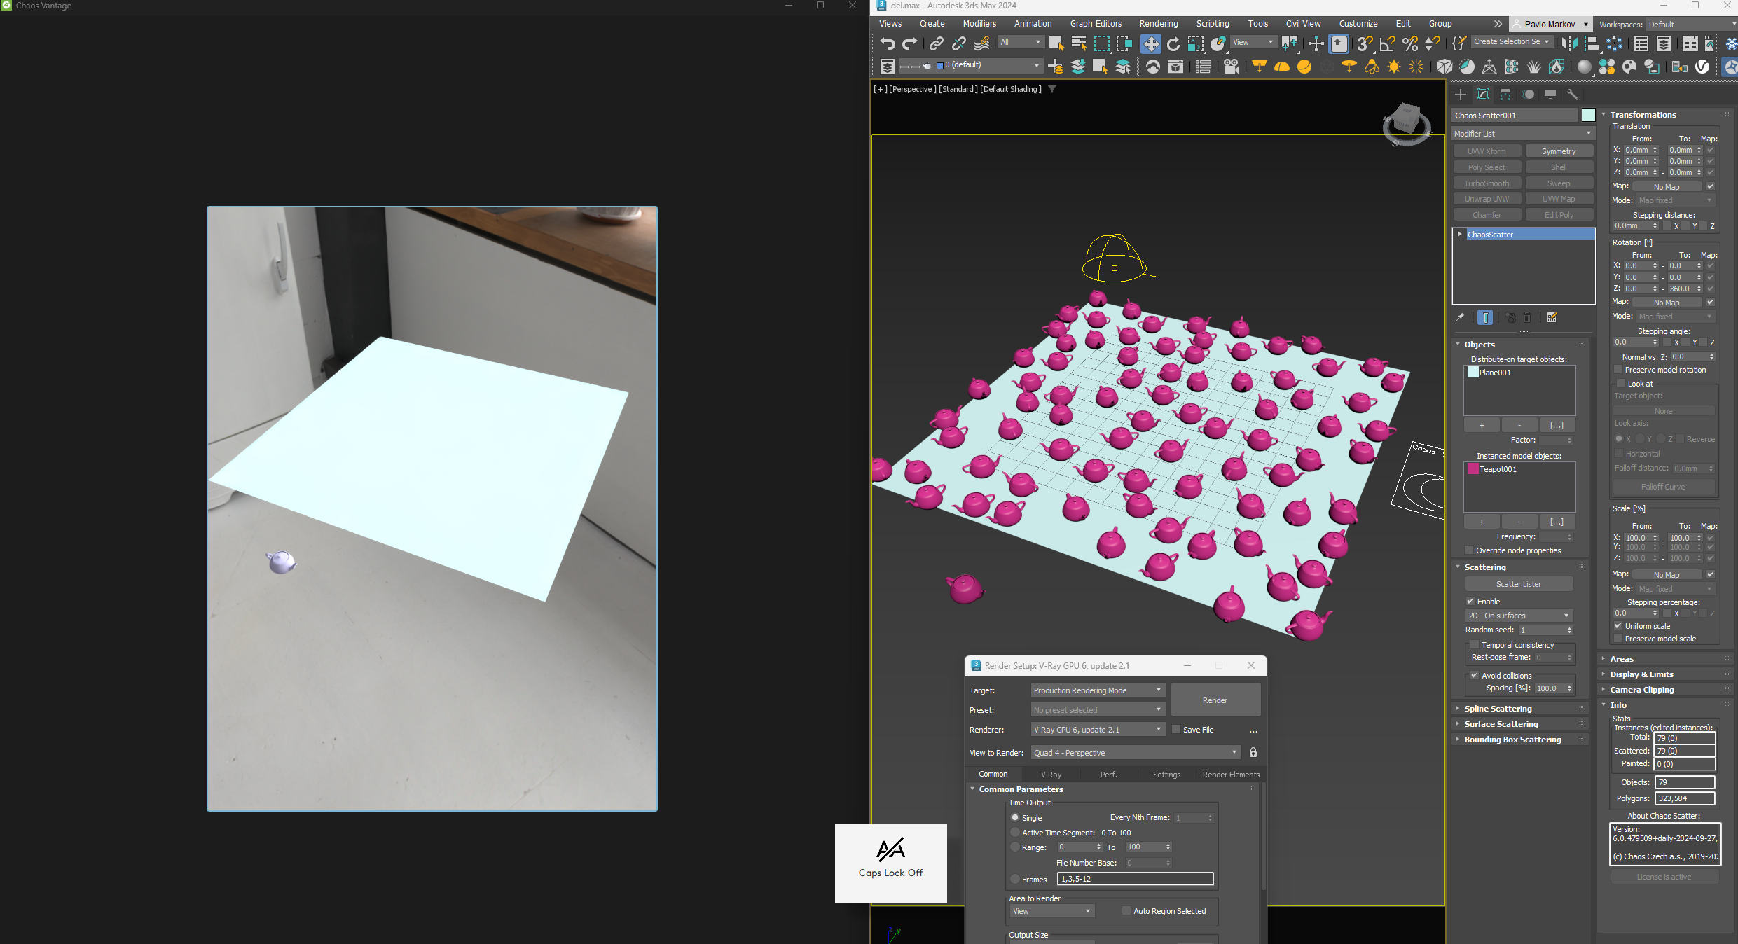Open the Motion command panel tab
The height and width of the screenshot is (944, 1738).
pos(1528,95)
